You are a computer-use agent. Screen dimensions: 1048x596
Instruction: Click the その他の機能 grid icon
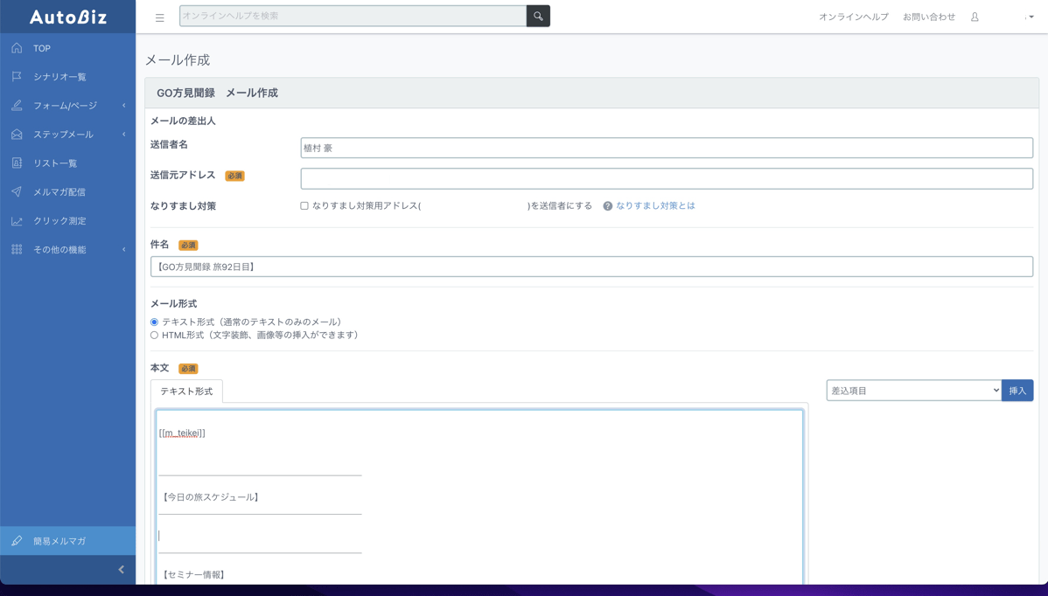[x=17, y=250]
